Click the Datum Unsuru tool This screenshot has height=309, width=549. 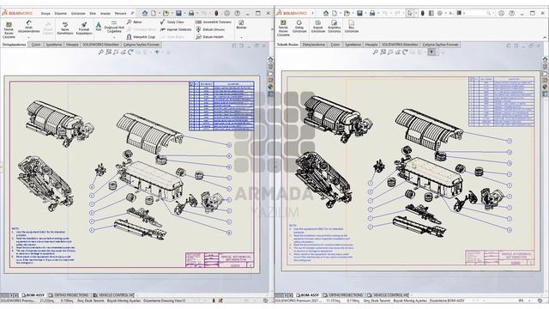click(x=210, y=29)
